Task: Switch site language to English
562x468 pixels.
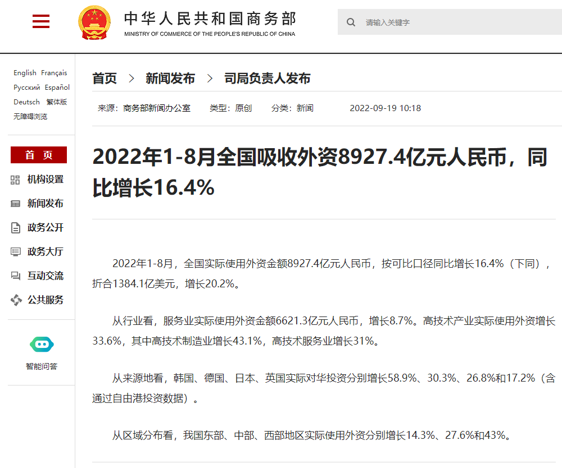Action: (25, 73)
